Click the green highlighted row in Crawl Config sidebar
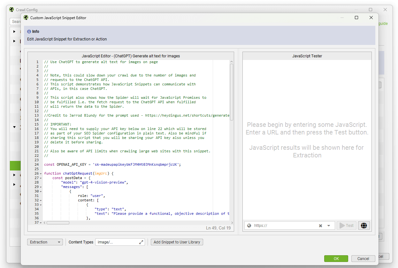The height and width of the screenshot is (268, 398). [15, 166]
